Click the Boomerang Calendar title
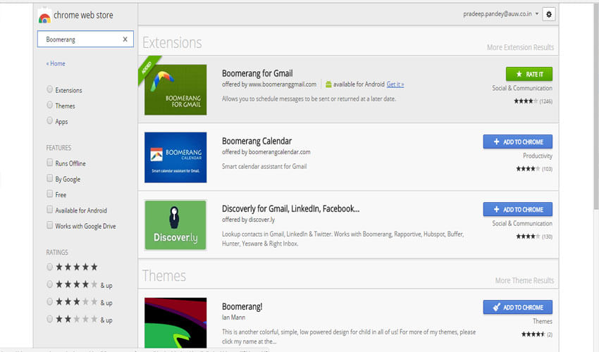Viewport: 599px width, 352px height. 257,141
